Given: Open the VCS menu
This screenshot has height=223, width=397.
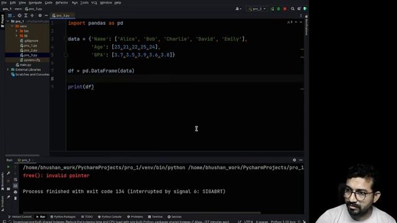Looking at the screenshot, I should pos(94,2).
